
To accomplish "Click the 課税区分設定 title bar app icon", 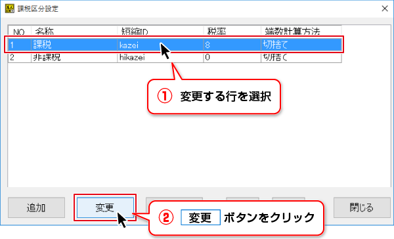I will (10, 9).
